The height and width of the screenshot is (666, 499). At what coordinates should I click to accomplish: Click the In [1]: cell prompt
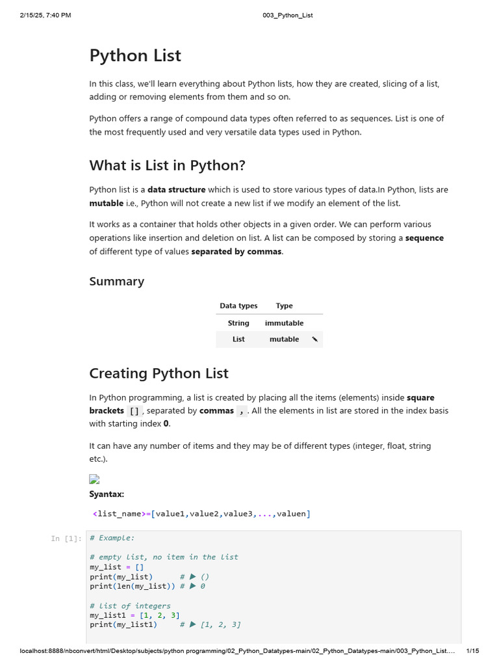pos(66,539)
